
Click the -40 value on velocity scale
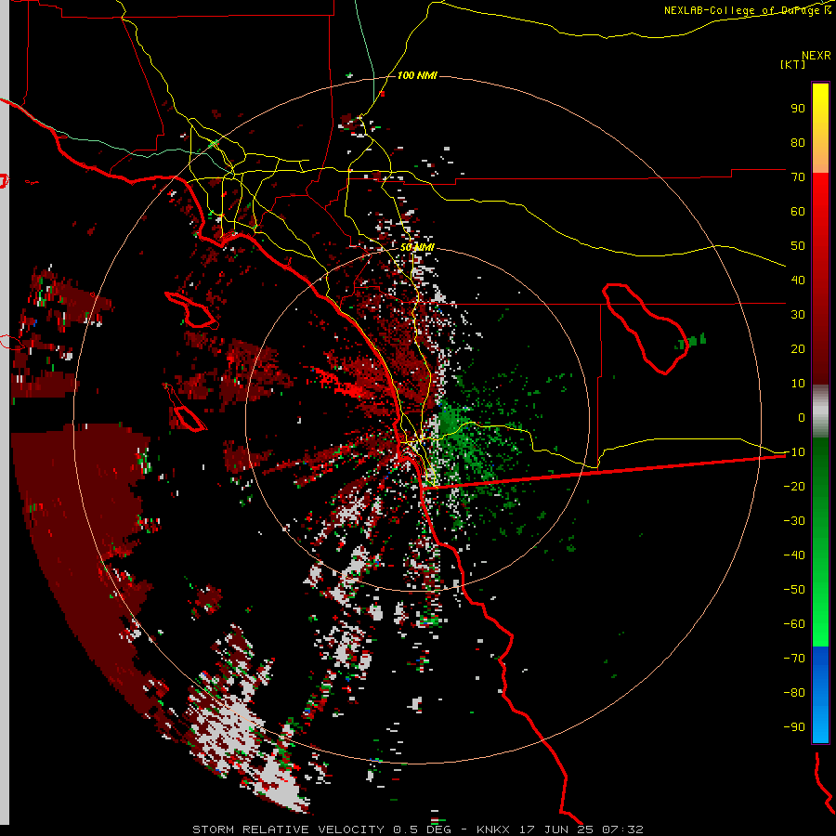(794, 555)
